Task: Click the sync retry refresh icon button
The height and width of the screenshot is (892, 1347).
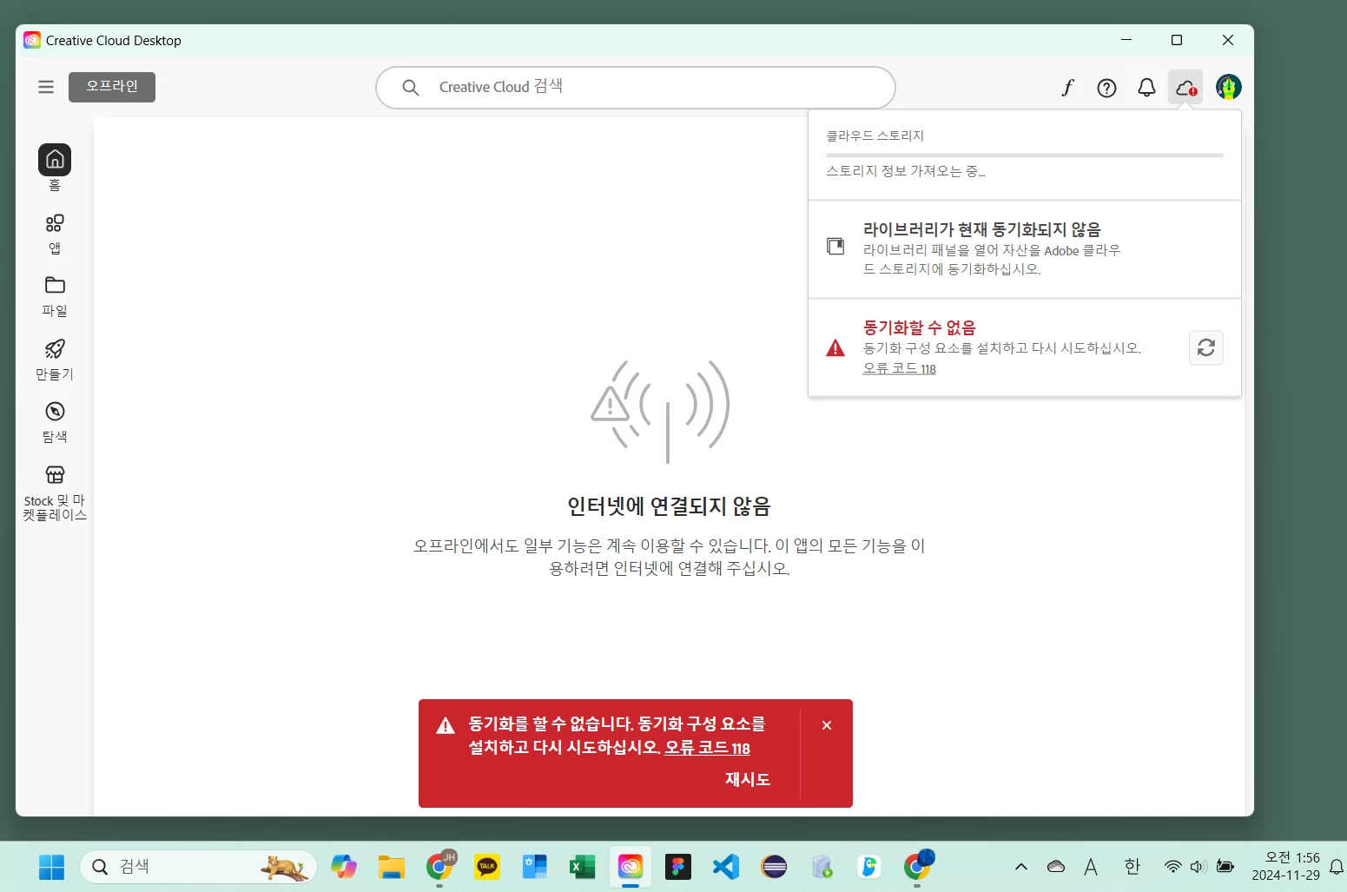Action: (1205, 348)
